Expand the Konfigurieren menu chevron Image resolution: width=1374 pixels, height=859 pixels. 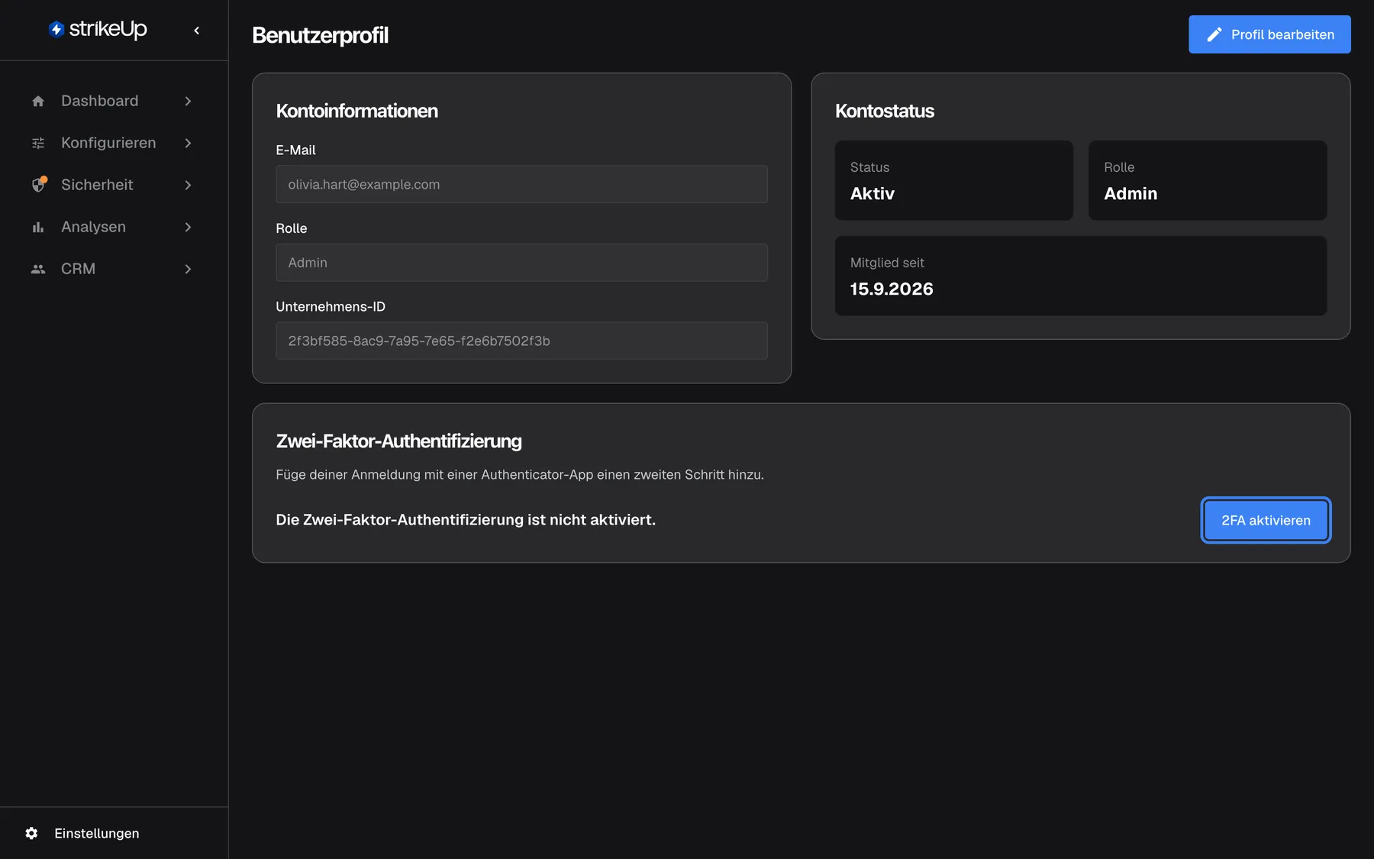tap(188, 143)
